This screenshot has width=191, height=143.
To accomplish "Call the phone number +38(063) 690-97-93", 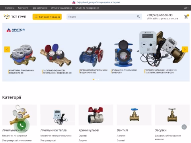I will [160, 15].
